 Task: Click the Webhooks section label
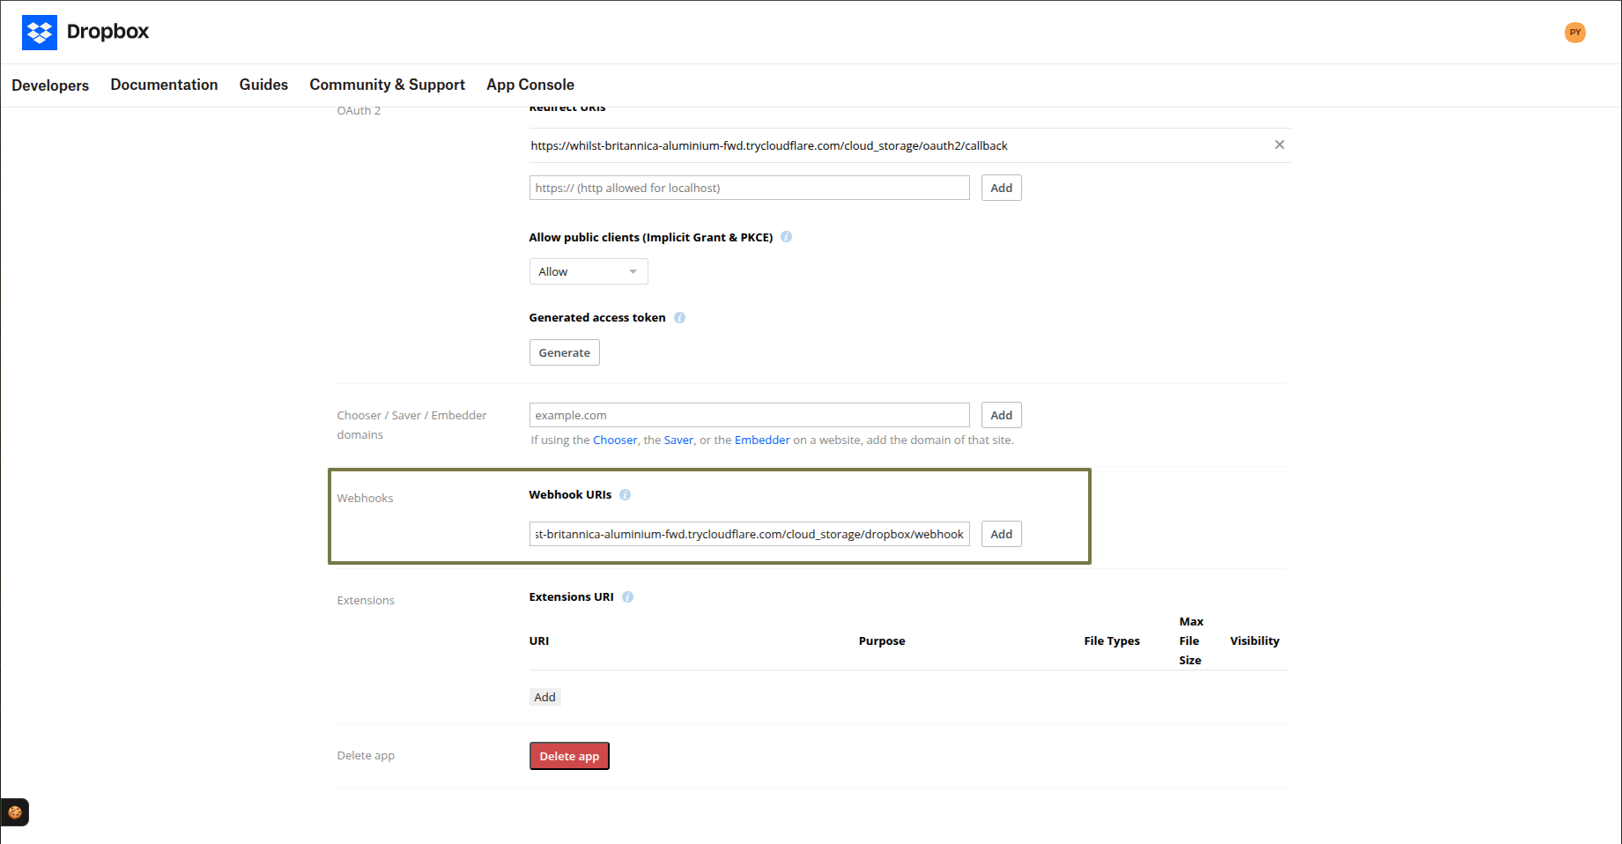[x=365, y=498]
